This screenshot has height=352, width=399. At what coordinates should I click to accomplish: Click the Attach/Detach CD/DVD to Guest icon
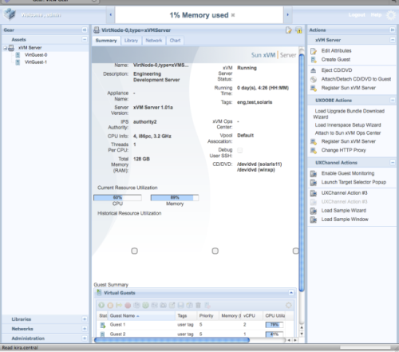(x=314, y=79)
